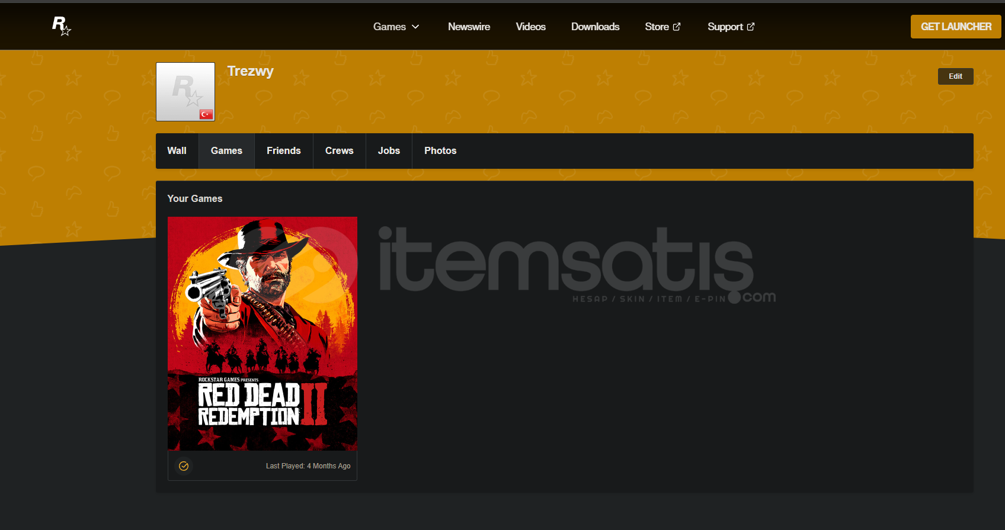
Task: Expand the Games dropdown chevron
Action: 415,27
